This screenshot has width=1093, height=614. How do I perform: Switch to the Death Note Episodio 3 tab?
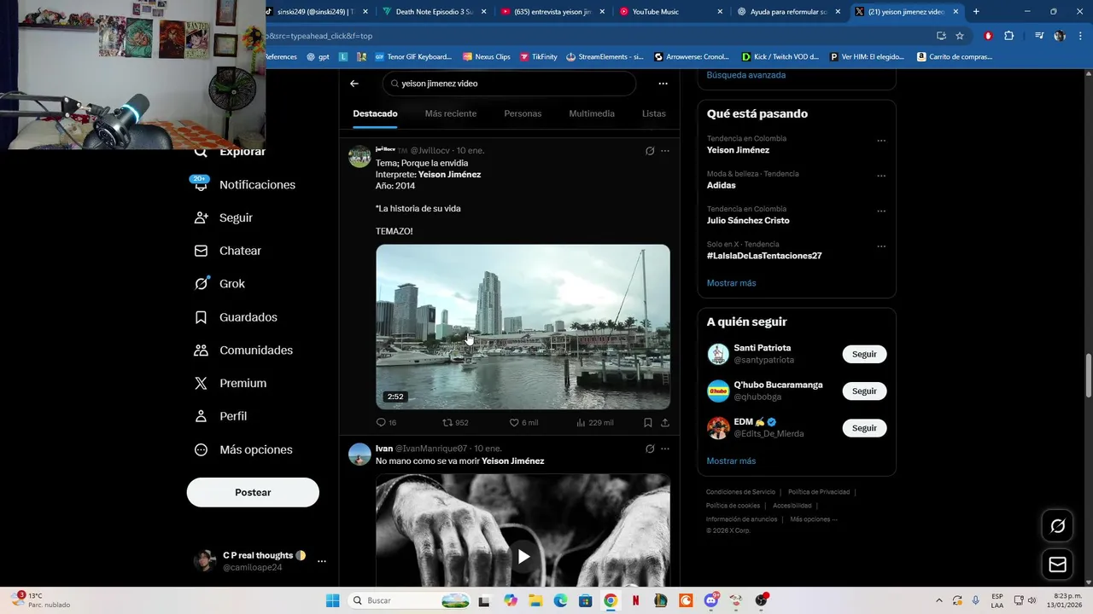435,12
